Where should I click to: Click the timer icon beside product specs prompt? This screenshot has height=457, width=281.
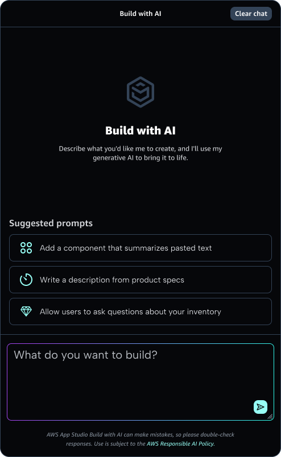click(26, 280)
